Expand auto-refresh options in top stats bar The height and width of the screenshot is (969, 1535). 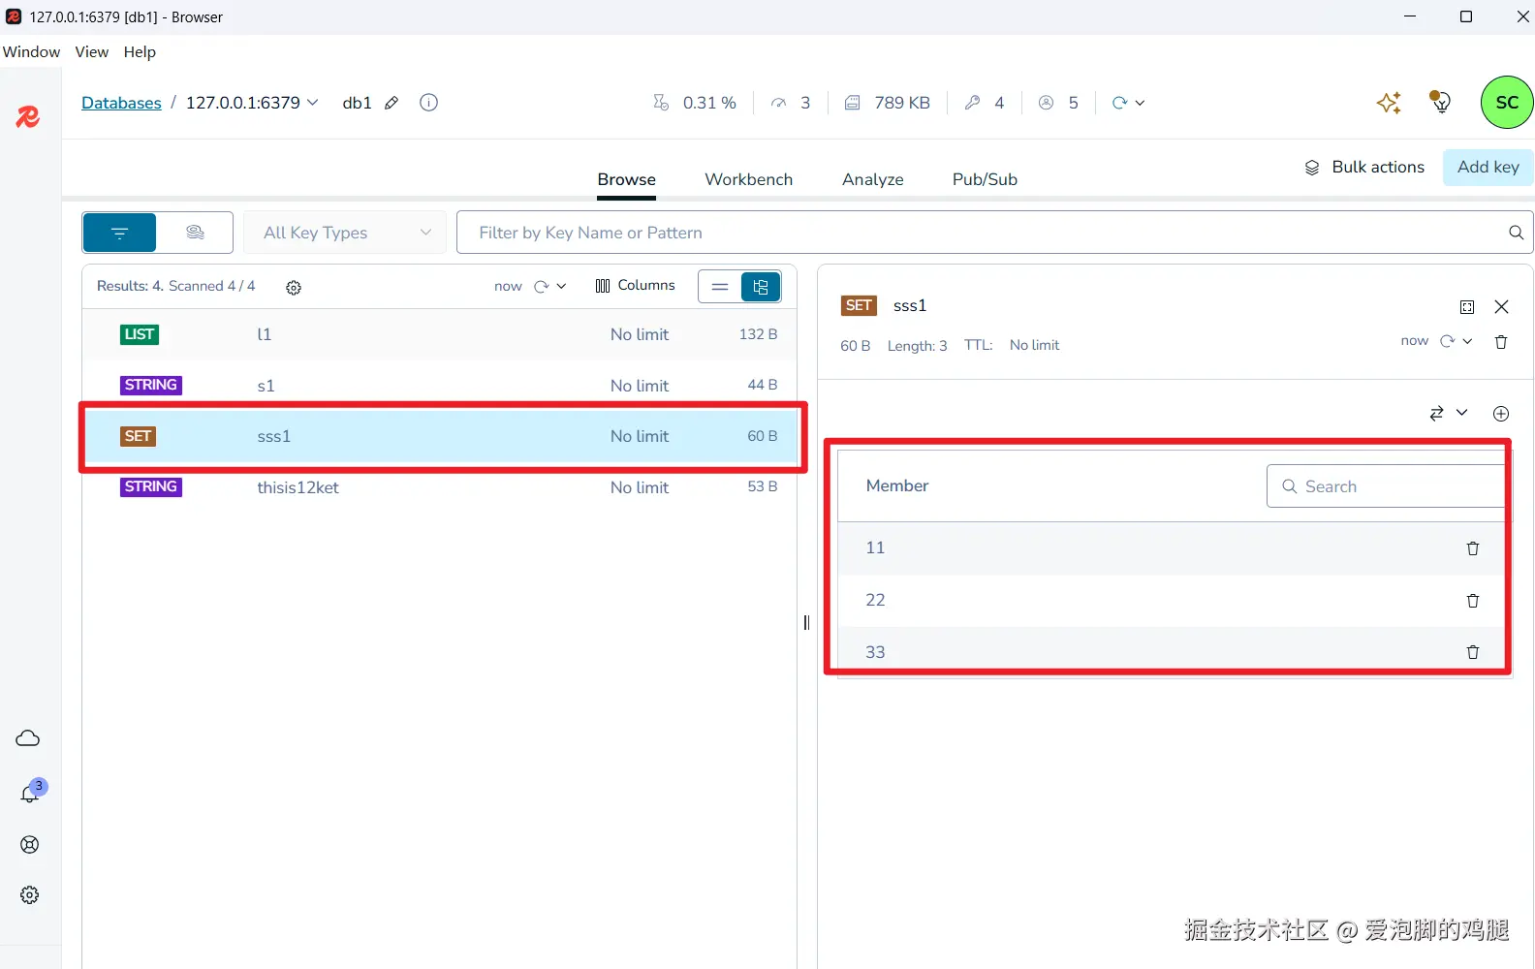point(1140,103)
